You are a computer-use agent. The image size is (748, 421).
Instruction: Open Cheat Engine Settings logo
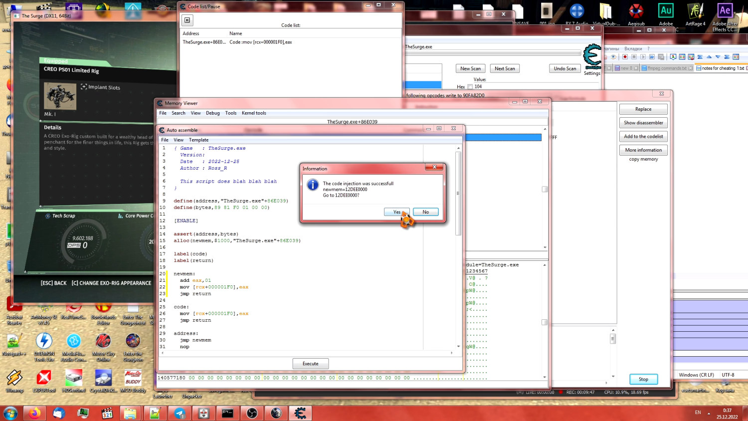coord(592,56)
